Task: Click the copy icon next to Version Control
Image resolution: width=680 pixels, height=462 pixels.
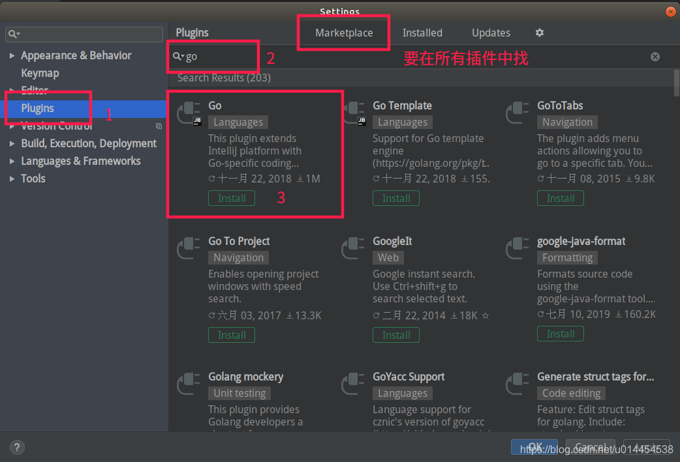Action: point(159,126)
